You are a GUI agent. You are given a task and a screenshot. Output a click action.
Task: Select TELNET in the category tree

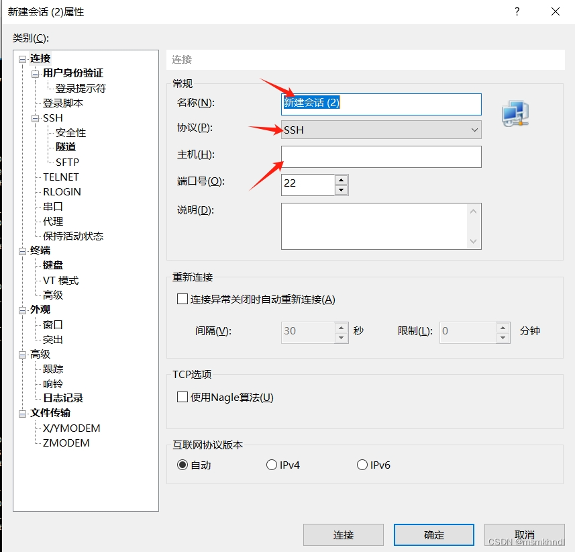pos(61,177)
